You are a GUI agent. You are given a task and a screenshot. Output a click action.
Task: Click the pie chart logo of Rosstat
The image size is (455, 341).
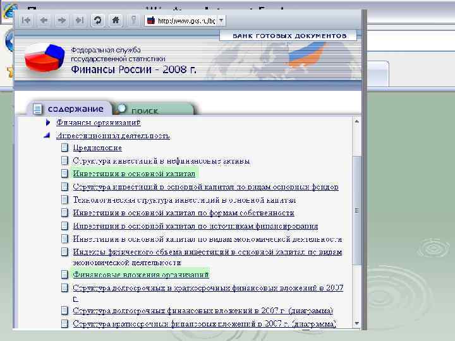pyautogui.click(x=44, y=57)
